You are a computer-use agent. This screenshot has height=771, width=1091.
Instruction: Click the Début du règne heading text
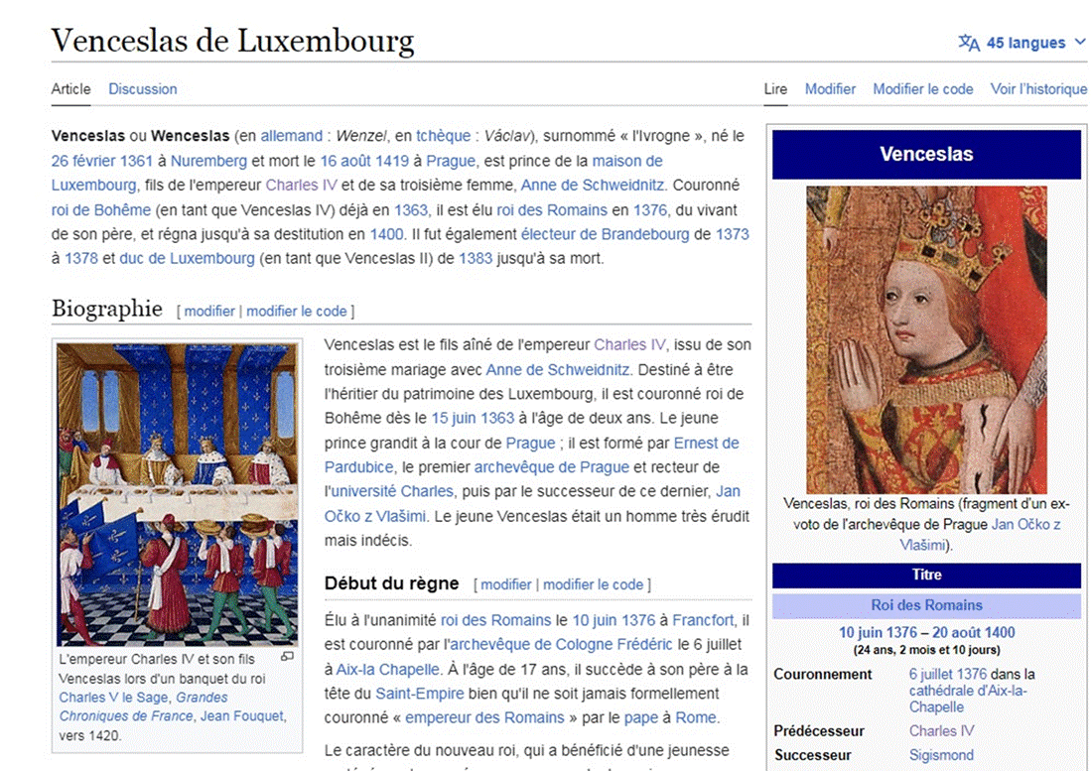pyautogui.click(x=392, y=583)
